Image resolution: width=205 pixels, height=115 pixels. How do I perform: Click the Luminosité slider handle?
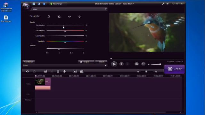(x=65, y=37)
